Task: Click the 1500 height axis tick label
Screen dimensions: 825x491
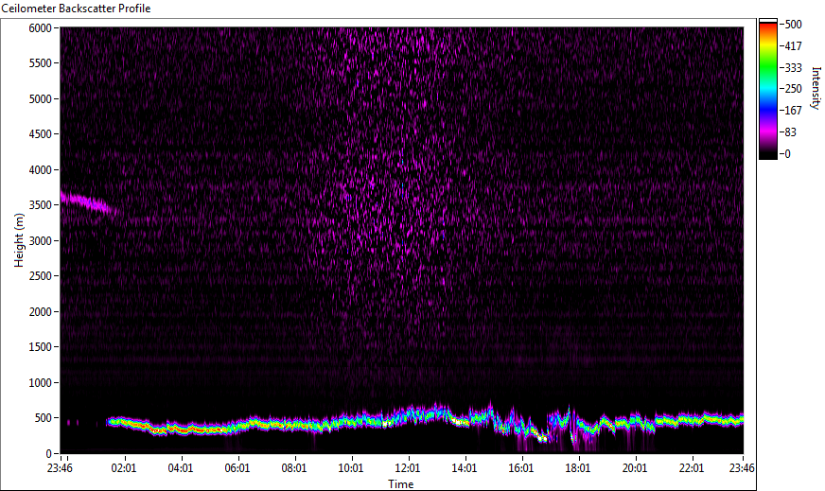Action: [40, 347]
